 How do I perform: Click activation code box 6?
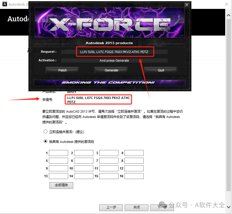84,161
